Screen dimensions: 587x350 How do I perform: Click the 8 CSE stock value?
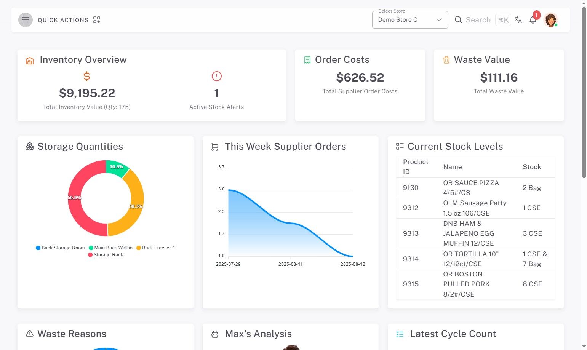click(532, 284)
